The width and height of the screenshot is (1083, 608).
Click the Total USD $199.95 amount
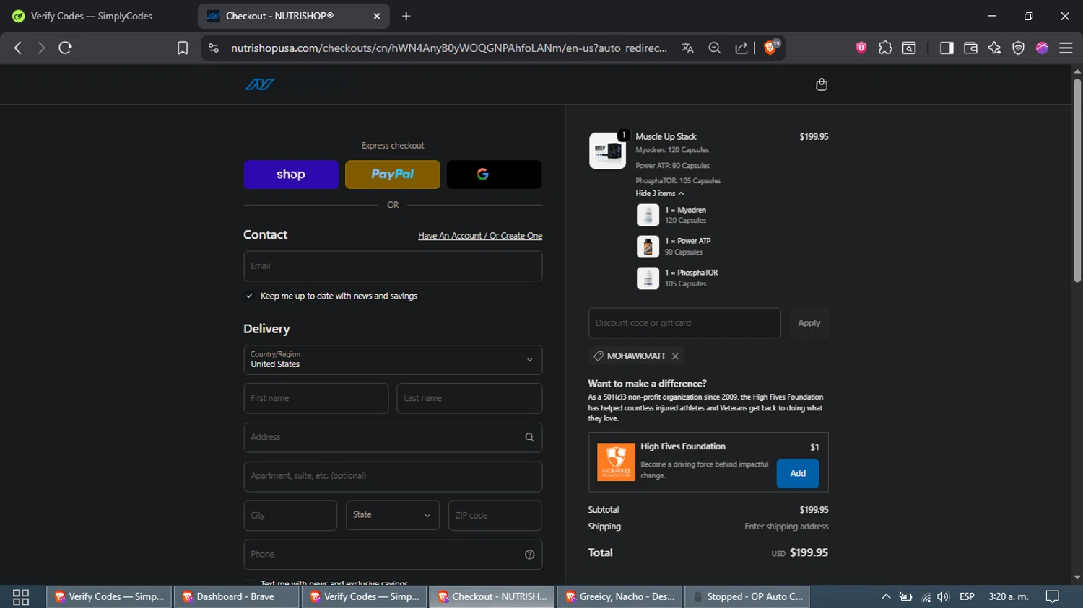pos(809,552)
